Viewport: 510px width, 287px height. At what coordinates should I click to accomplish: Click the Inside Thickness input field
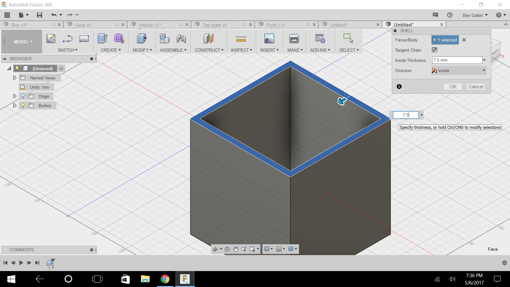[457, 60]
